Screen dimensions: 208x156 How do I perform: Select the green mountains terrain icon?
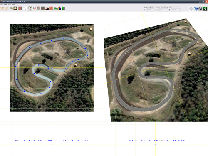55,8
